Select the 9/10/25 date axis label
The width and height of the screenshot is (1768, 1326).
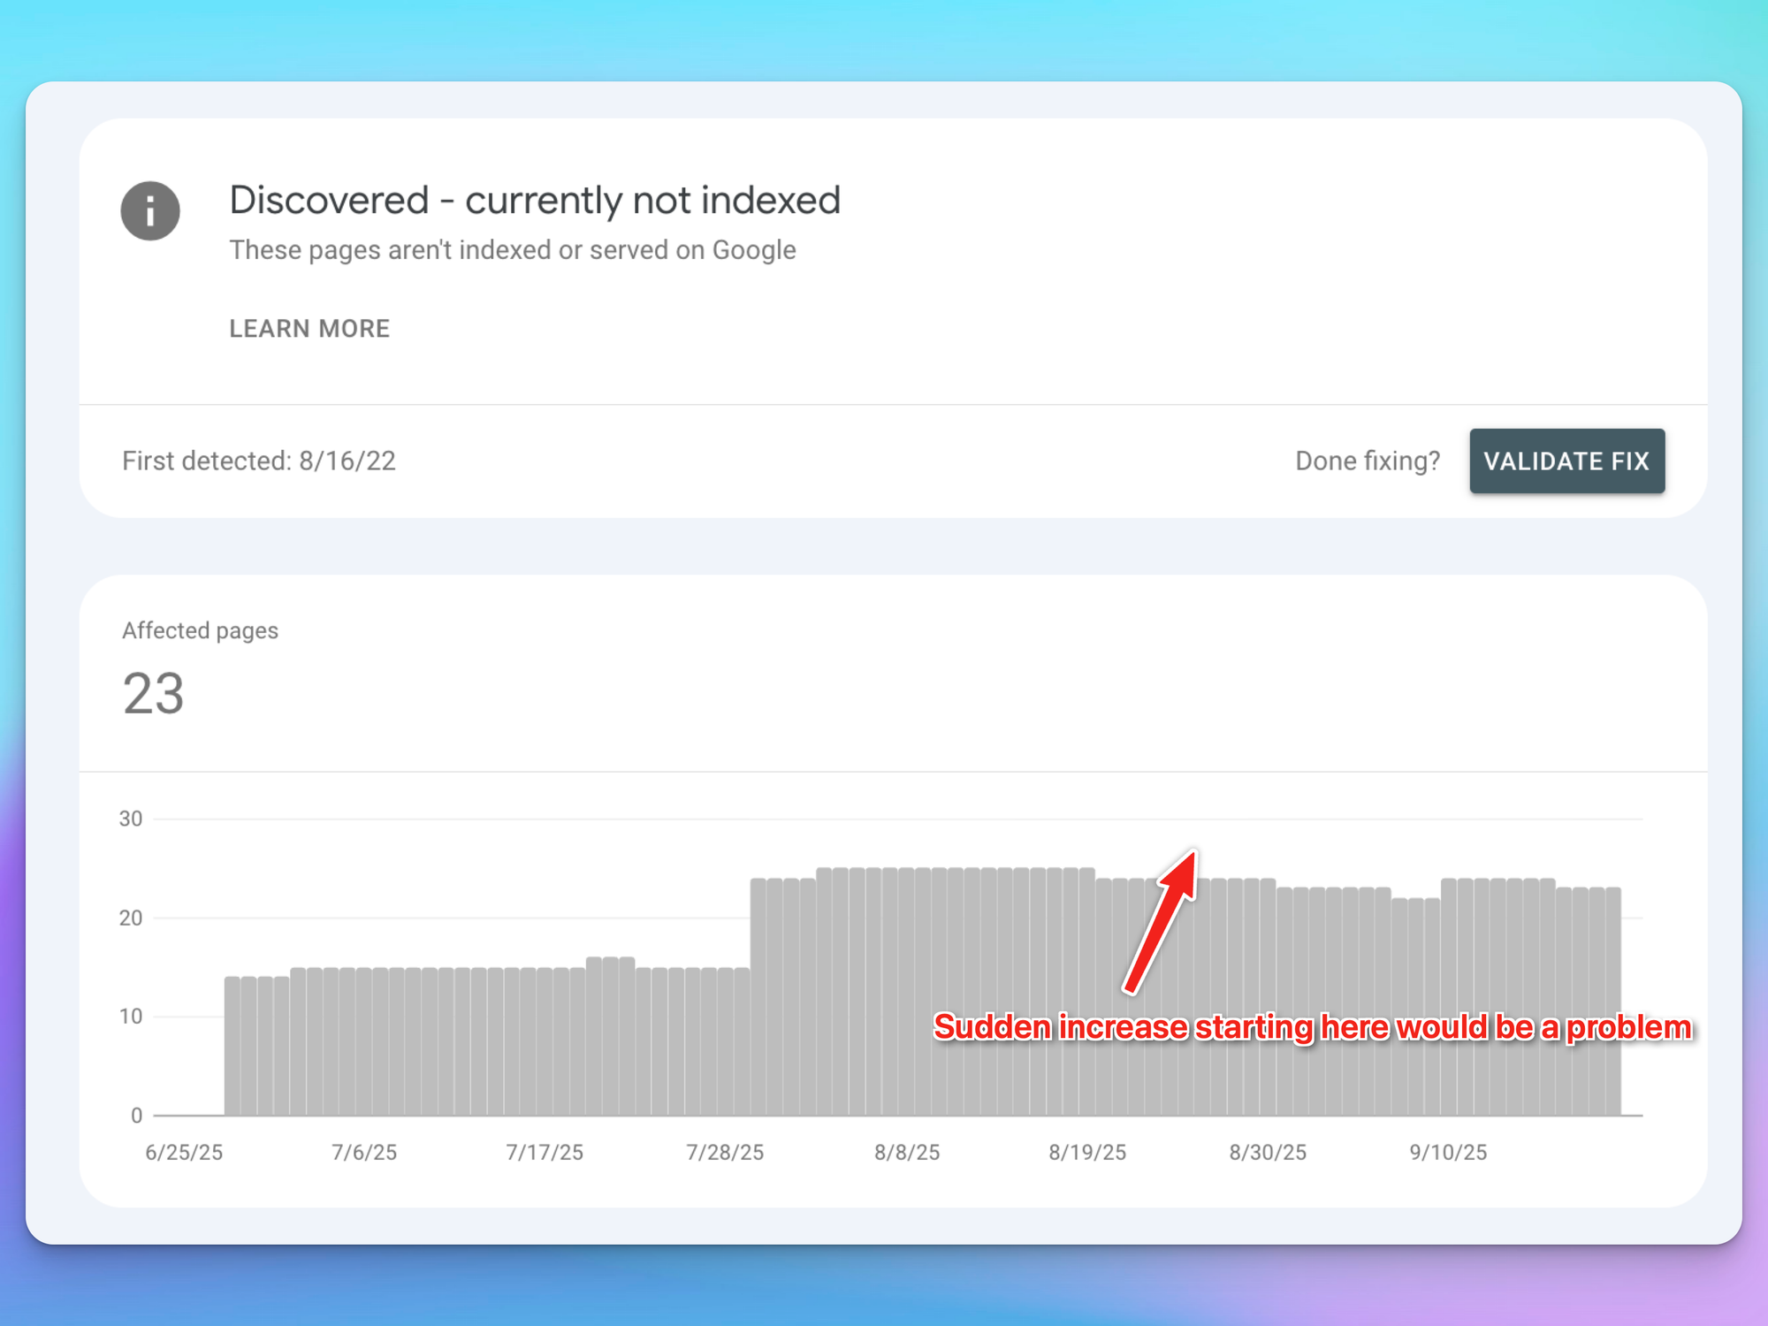click(1448, 1152)
